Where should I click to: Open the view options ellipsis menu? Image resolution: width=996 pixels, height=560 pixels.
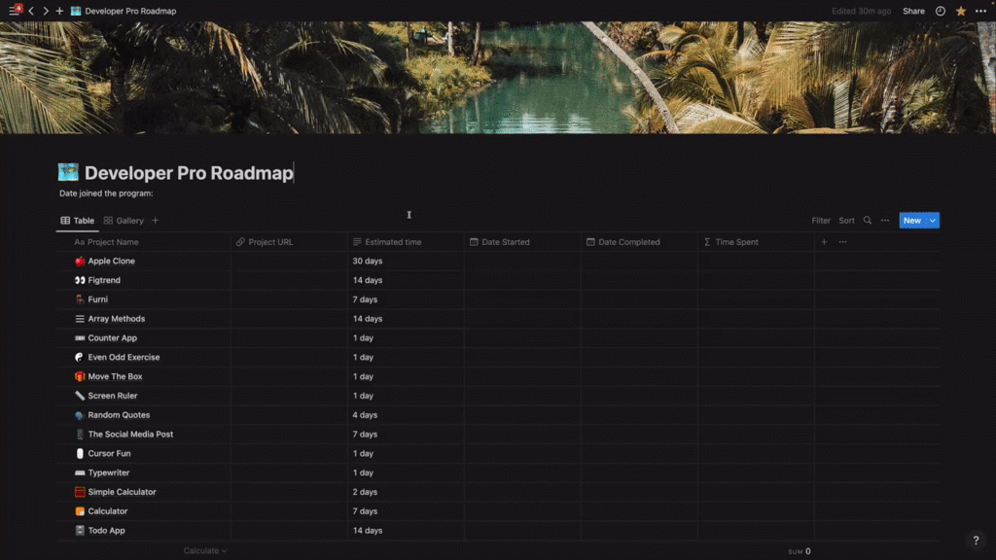885,221
